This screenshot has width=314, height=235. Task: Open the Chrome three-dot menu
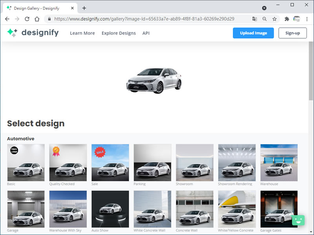tap(307, 19)
